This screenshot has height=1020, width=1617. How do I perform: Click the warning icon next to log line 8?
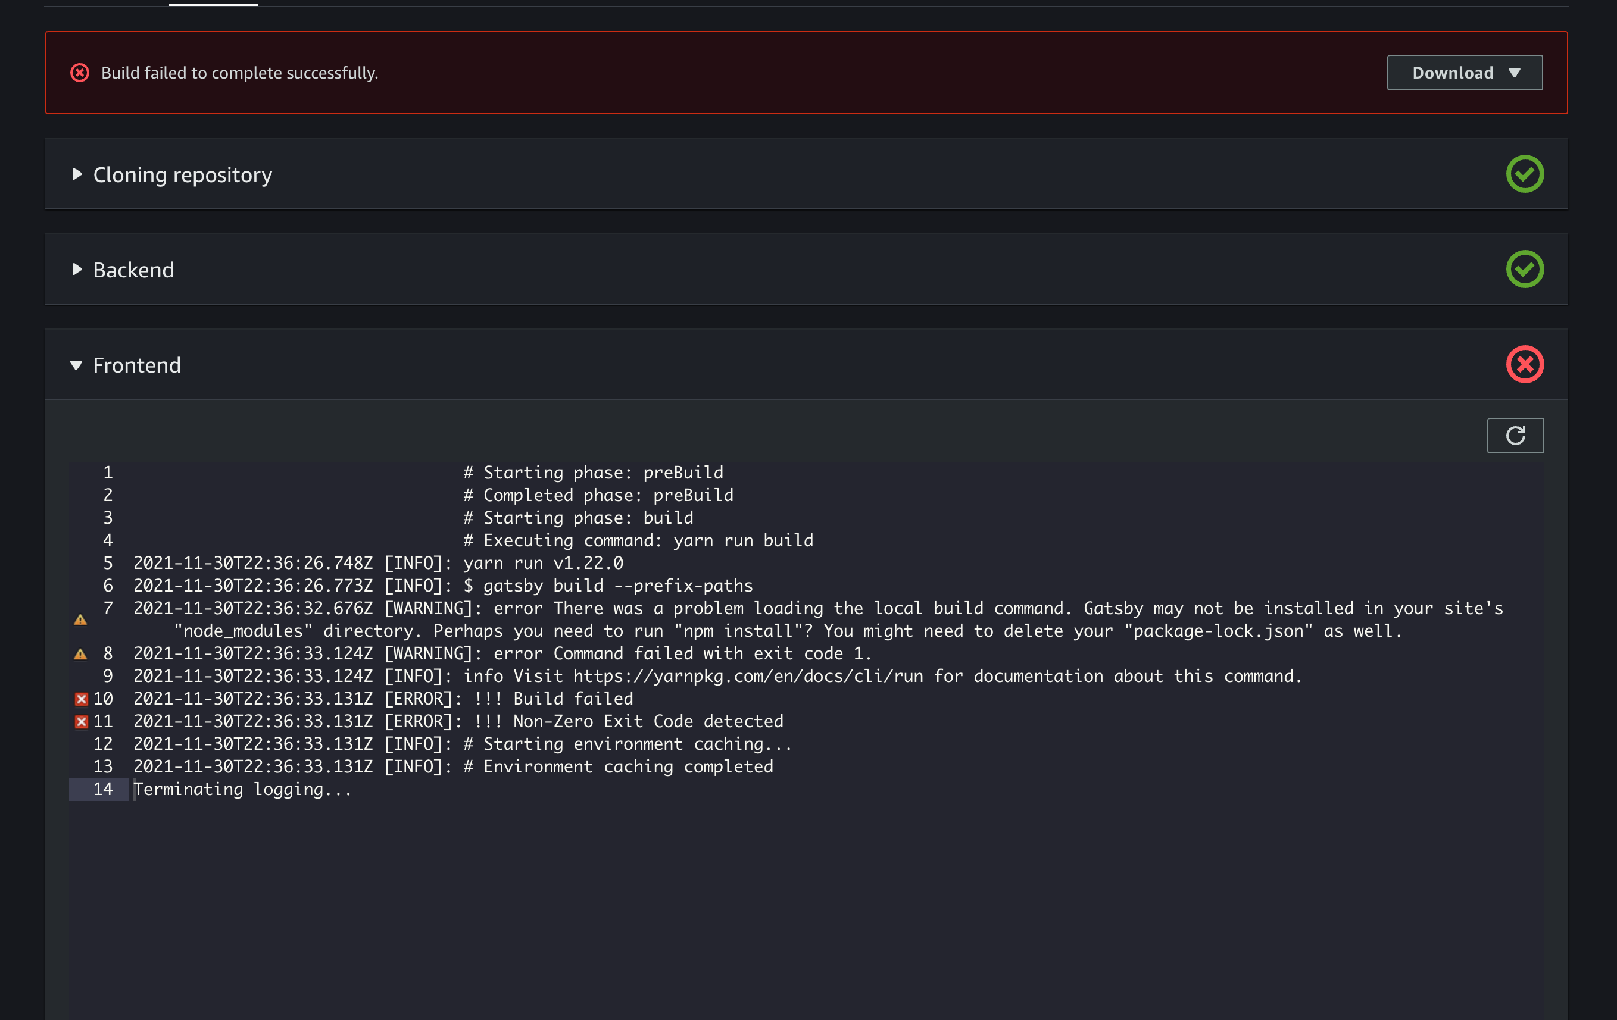point(80,653)
